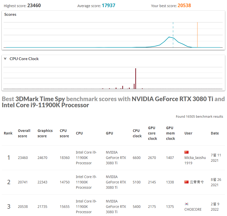Click average score value 17937
The height and width of the screenshot is (216, 227).
[109, 6]
